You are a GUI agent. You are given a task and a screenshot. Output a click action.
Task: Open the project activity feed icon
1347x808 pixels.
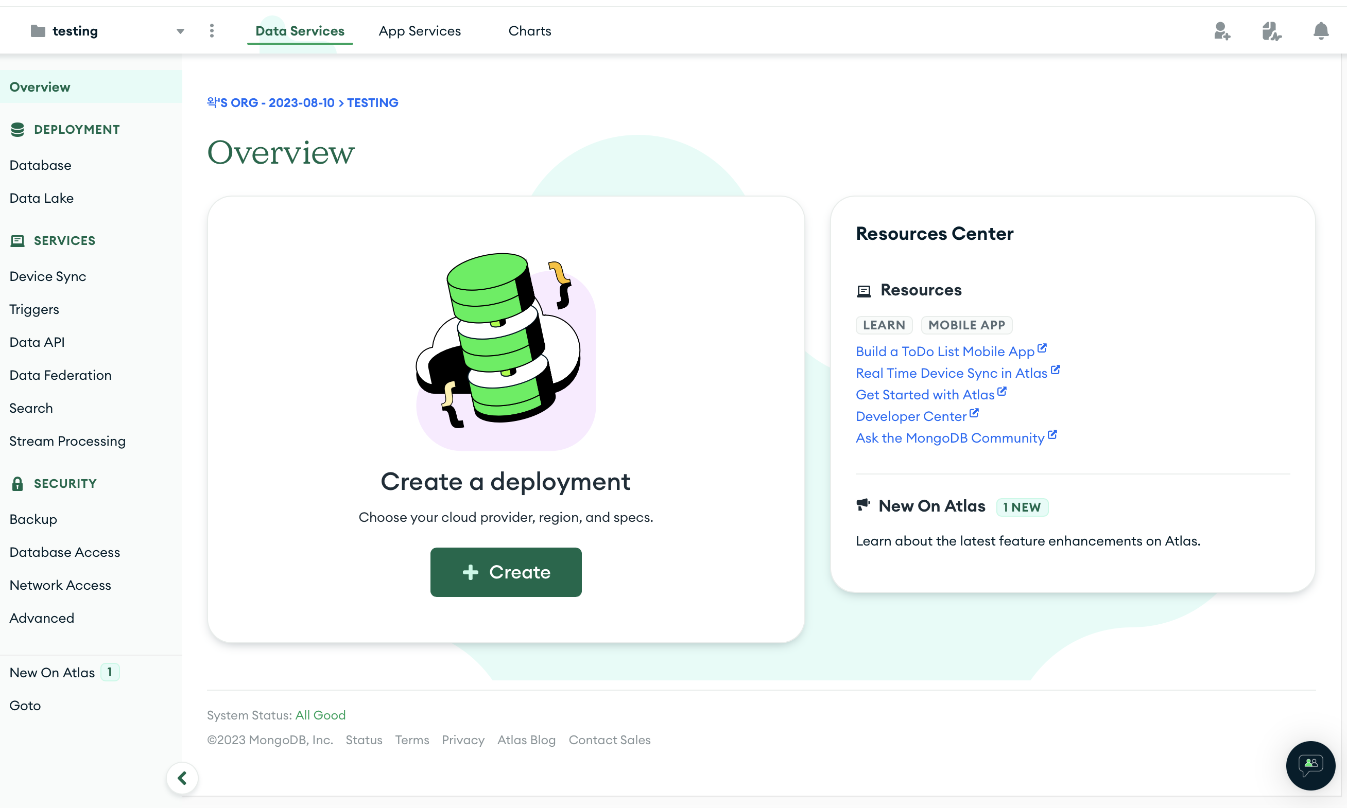pyautogui.click(x=1271, y=31)
